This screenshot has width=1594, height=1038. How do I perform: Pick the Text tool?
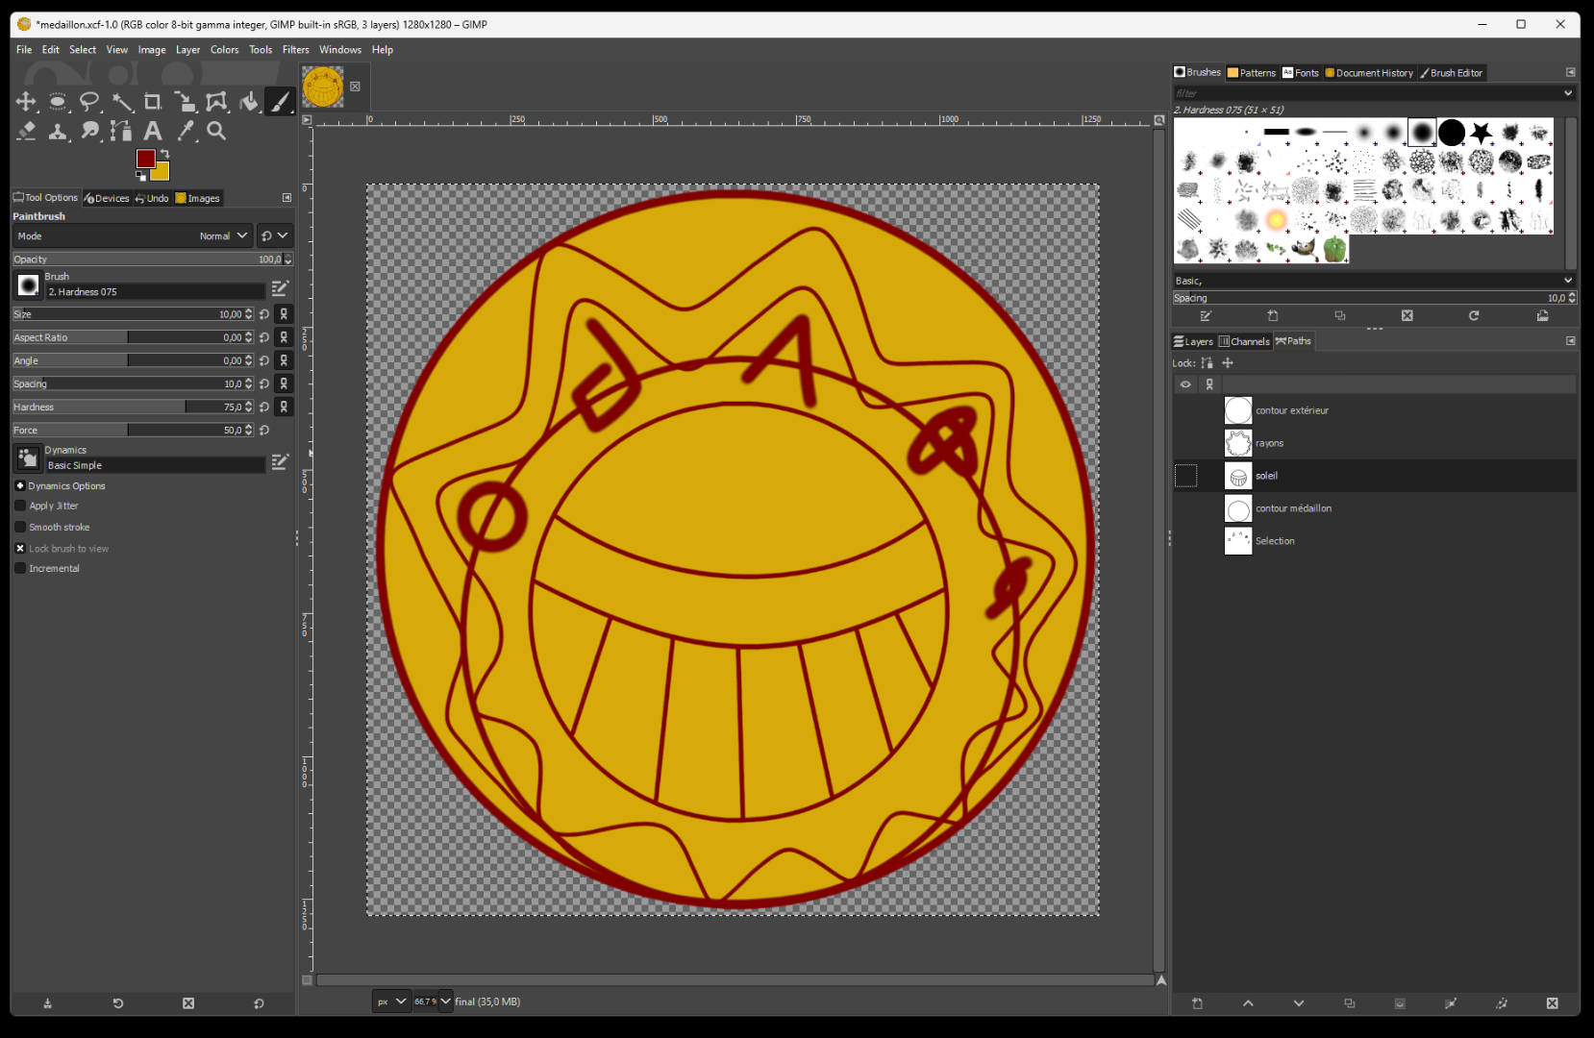(x=153, y=131)
